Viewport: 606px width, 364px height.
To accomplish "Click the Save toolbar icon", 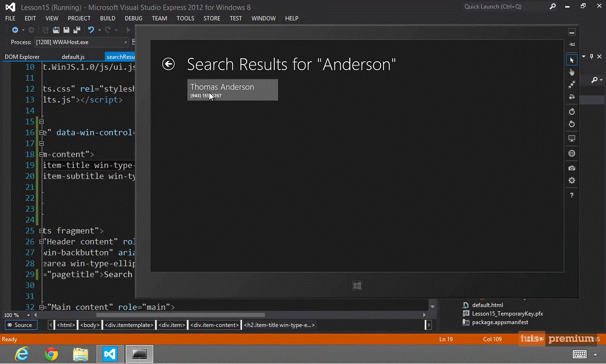I will coord(66,30).
